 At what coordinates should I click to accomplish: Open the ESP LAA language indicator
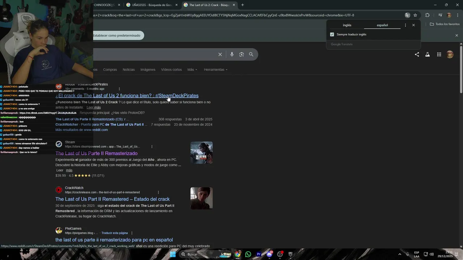click(417, 254)
